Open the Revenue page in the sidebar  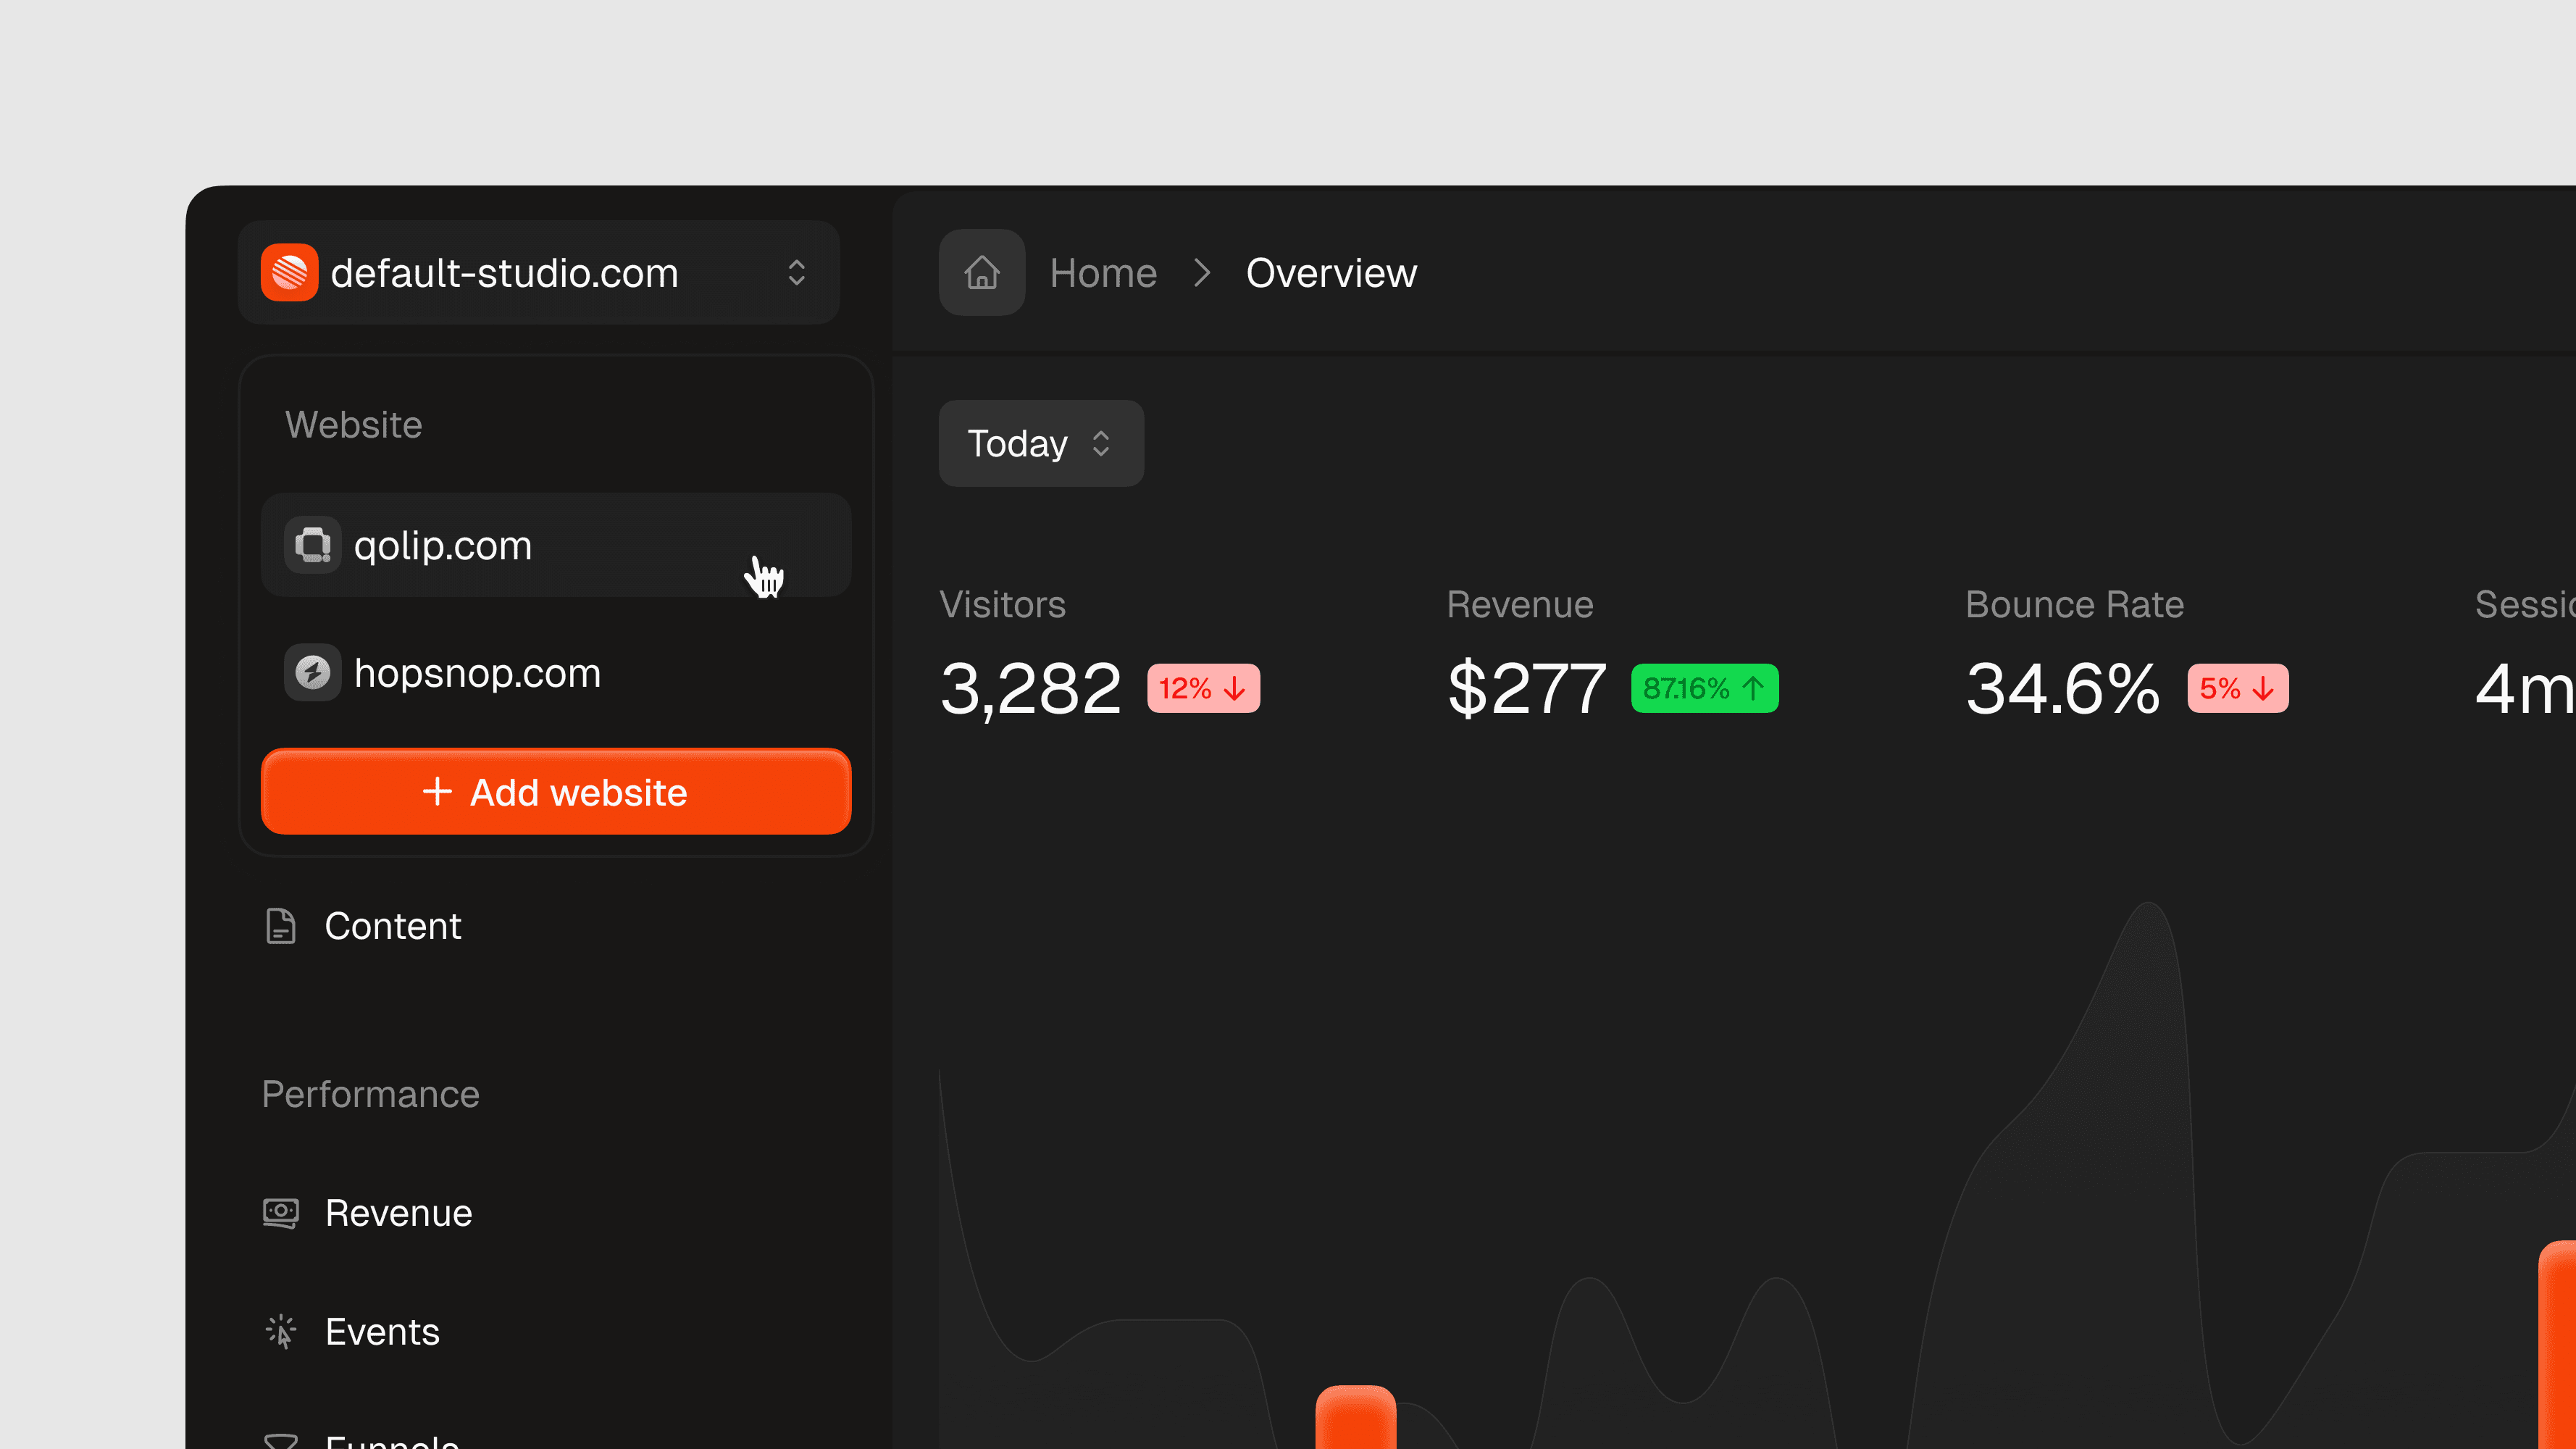click(367, 1213)
